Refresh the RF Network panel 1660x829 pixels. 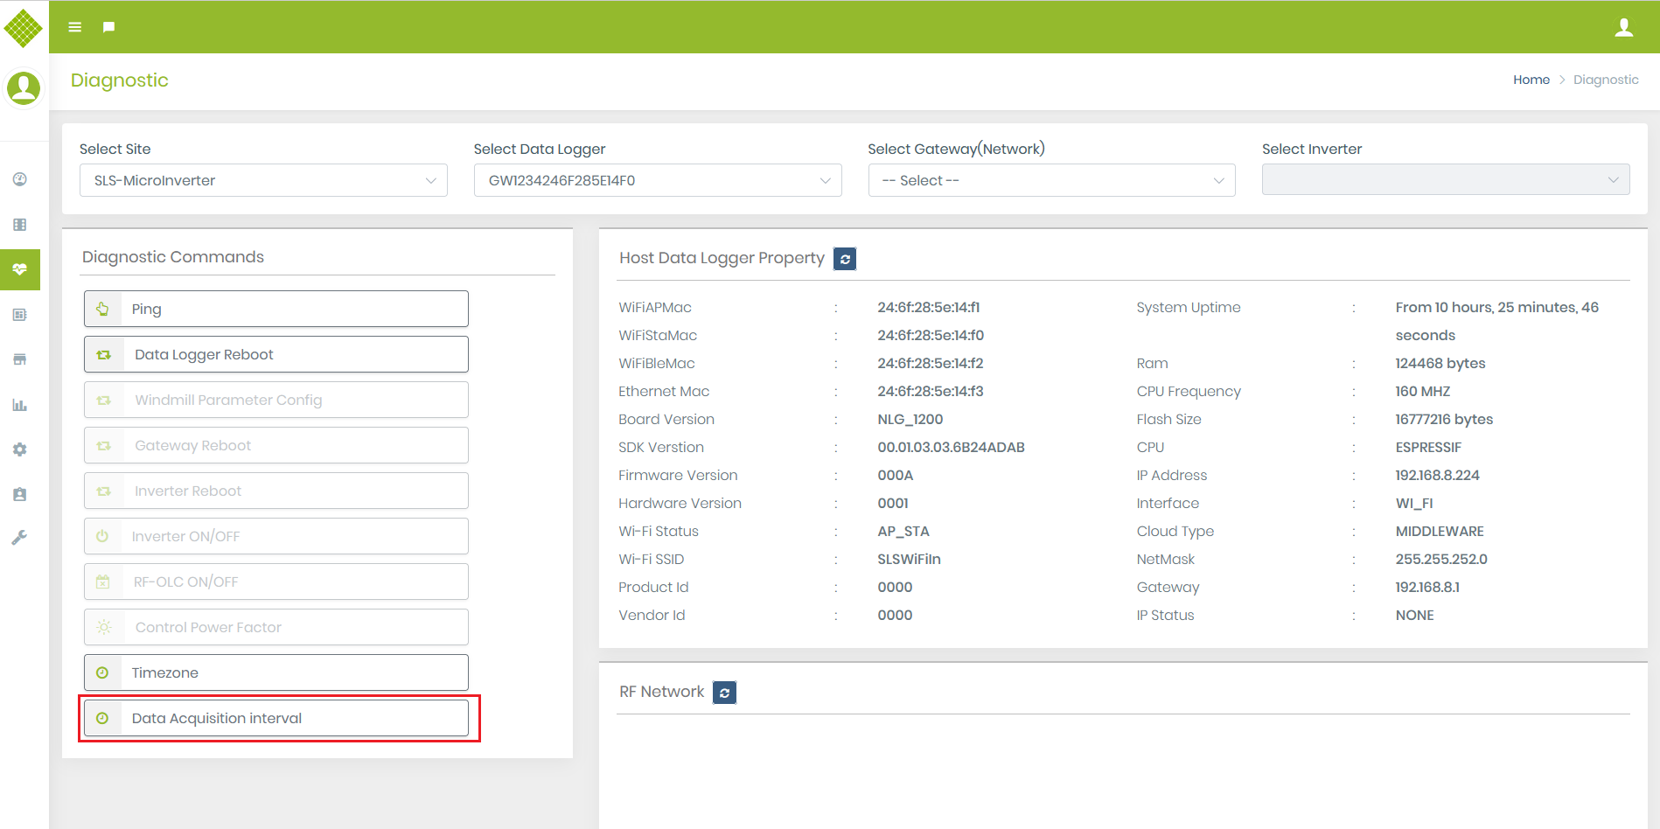[x=724, y=693]
